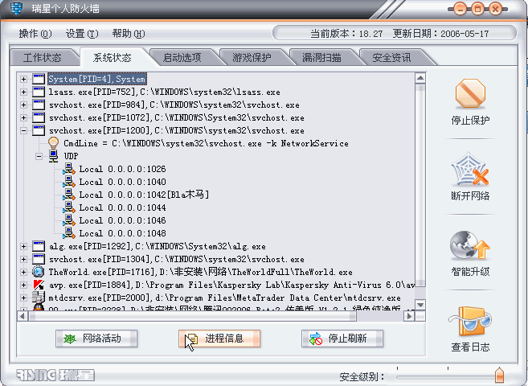Collapse the svchost.exe[PID=1200] node

pyautogui.click(x=23, y=130)
